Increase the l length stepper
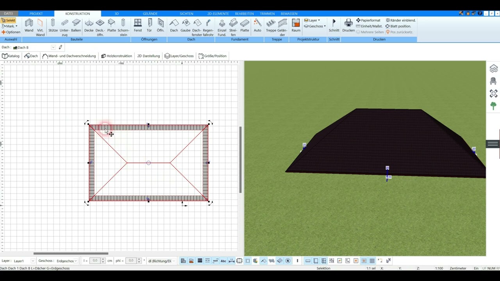Screen dimensions: 500x281 point(103,260)
